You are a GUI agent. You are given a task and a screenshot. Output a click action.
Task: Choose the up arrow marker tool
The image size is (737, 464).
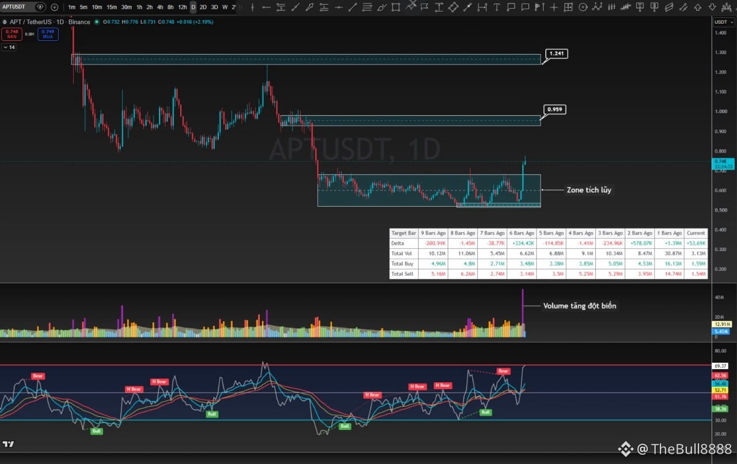697,7
